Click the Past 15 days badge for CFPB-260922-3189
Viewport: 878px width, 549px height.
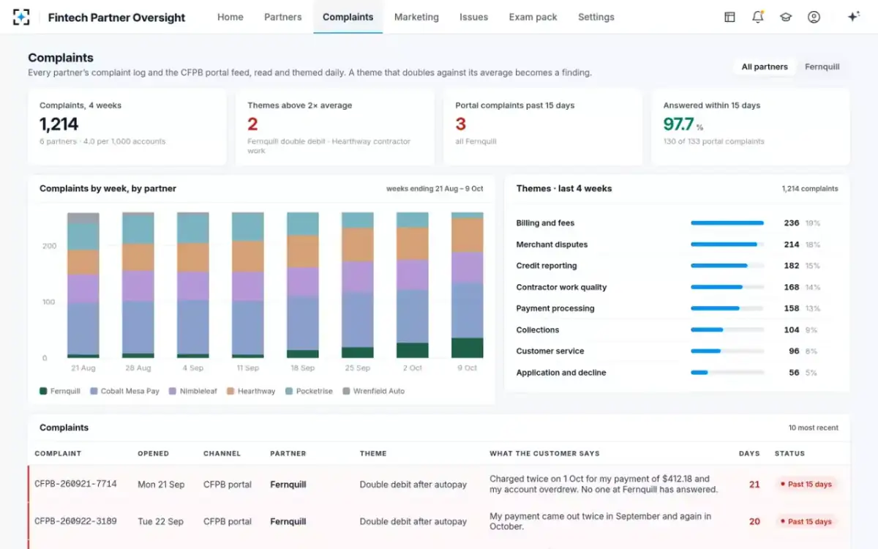pos(806,522)
